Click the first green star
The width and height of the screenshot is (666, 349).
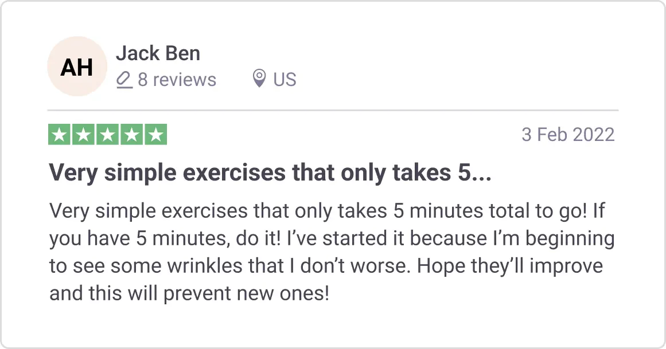coord(60,135)
